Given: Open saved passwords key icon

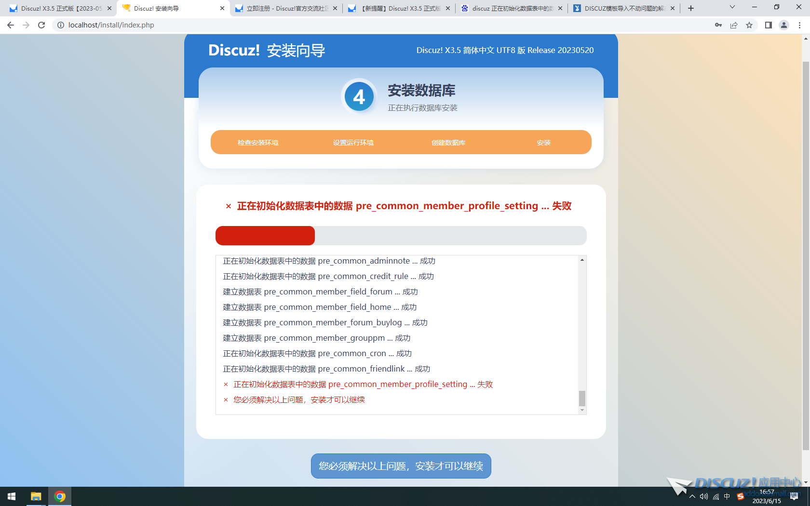Looking at the screenshot, I should tap(718, 25).
